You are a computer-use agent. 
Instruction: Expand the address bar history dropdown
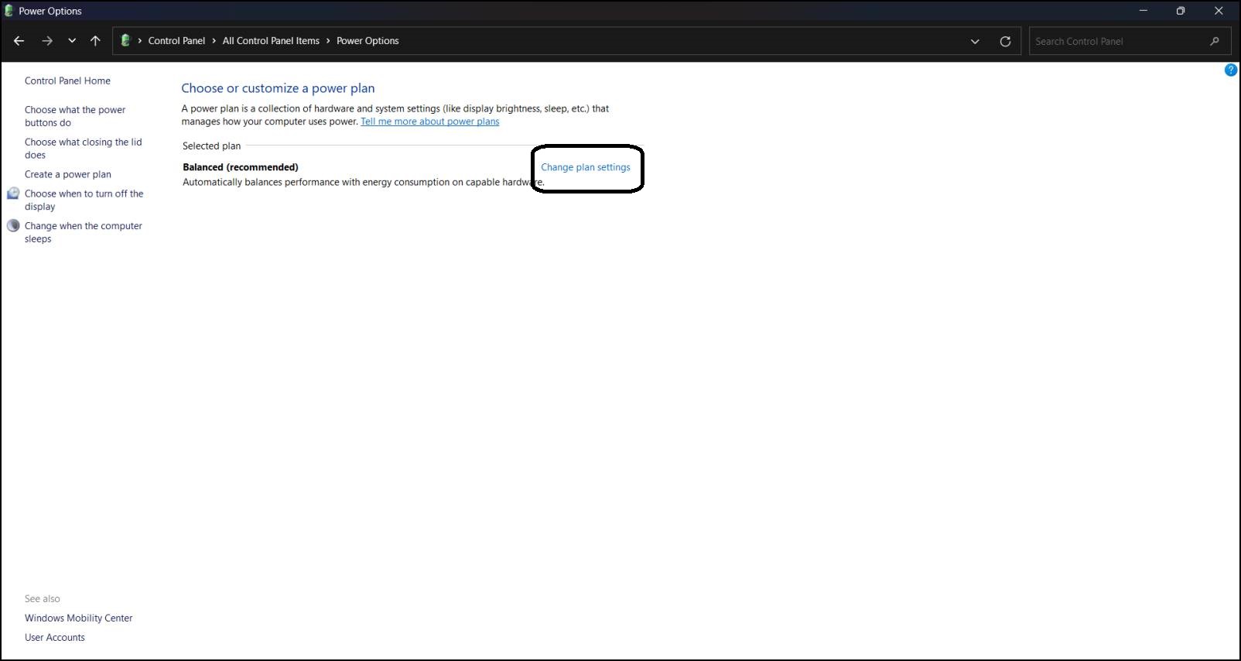(975, 42)
